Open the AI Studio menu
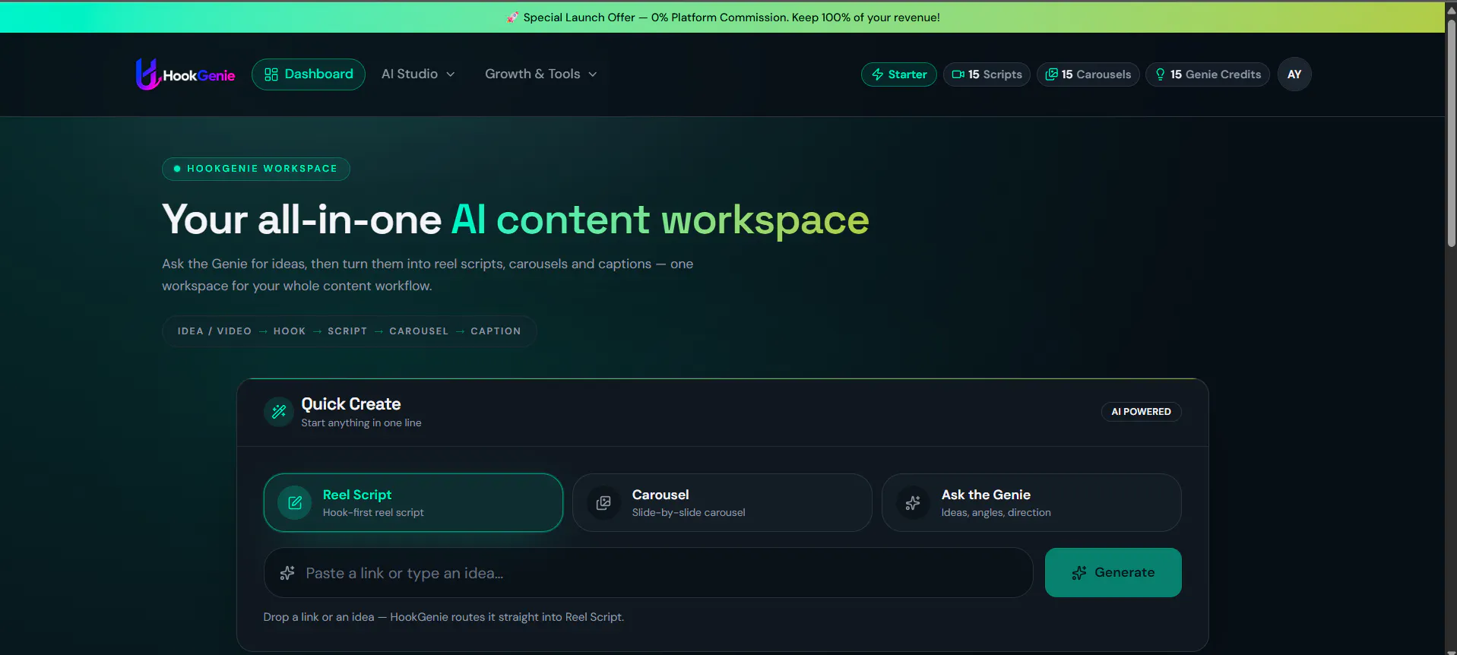1457x655 pixels. tap(418, 74)
